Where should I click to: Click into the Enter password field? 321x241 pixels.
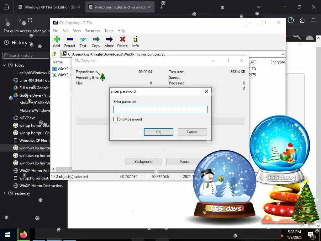click(x=160, y=109)
